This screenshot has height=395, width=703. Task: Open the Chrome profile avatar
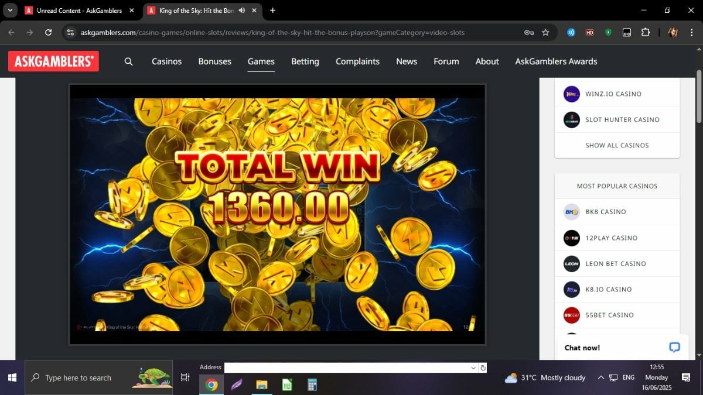[x=673, y=32]
